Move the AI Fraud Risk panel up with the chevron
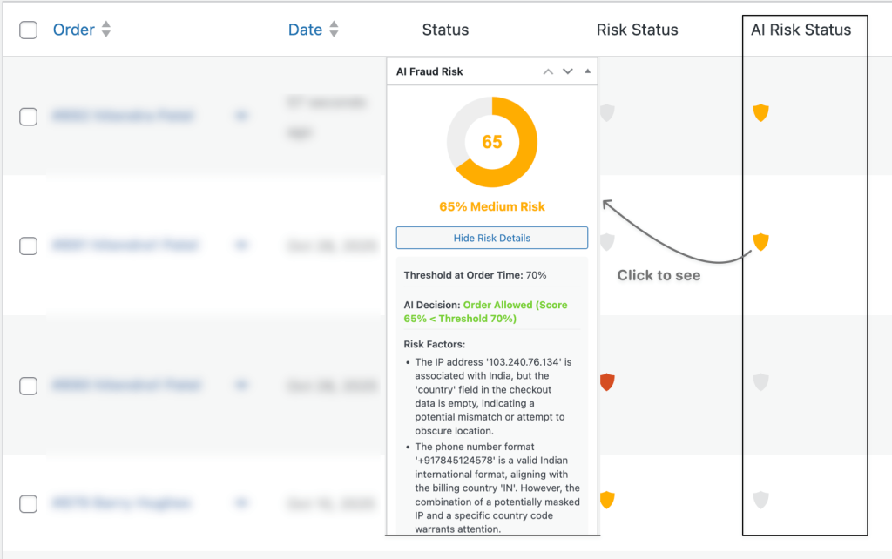Image resolution: width=892 pixels, height=559 pixels. (x=548, y=71)
